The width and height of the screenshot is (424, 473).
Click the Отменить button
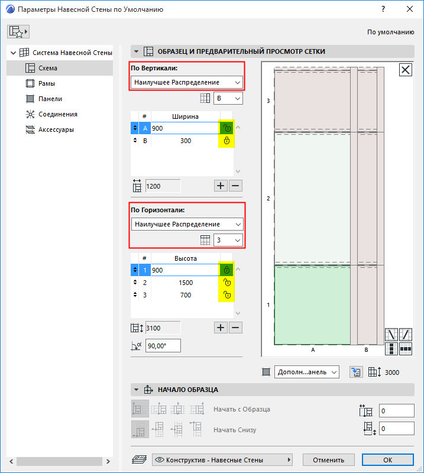tap(328, 460)
